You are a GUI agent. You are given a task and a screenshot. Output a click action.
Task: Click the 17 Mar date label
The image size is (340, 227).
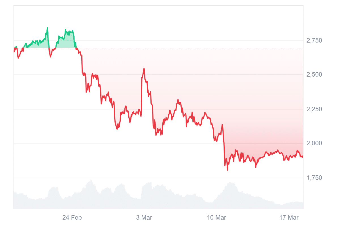point(289,218)
